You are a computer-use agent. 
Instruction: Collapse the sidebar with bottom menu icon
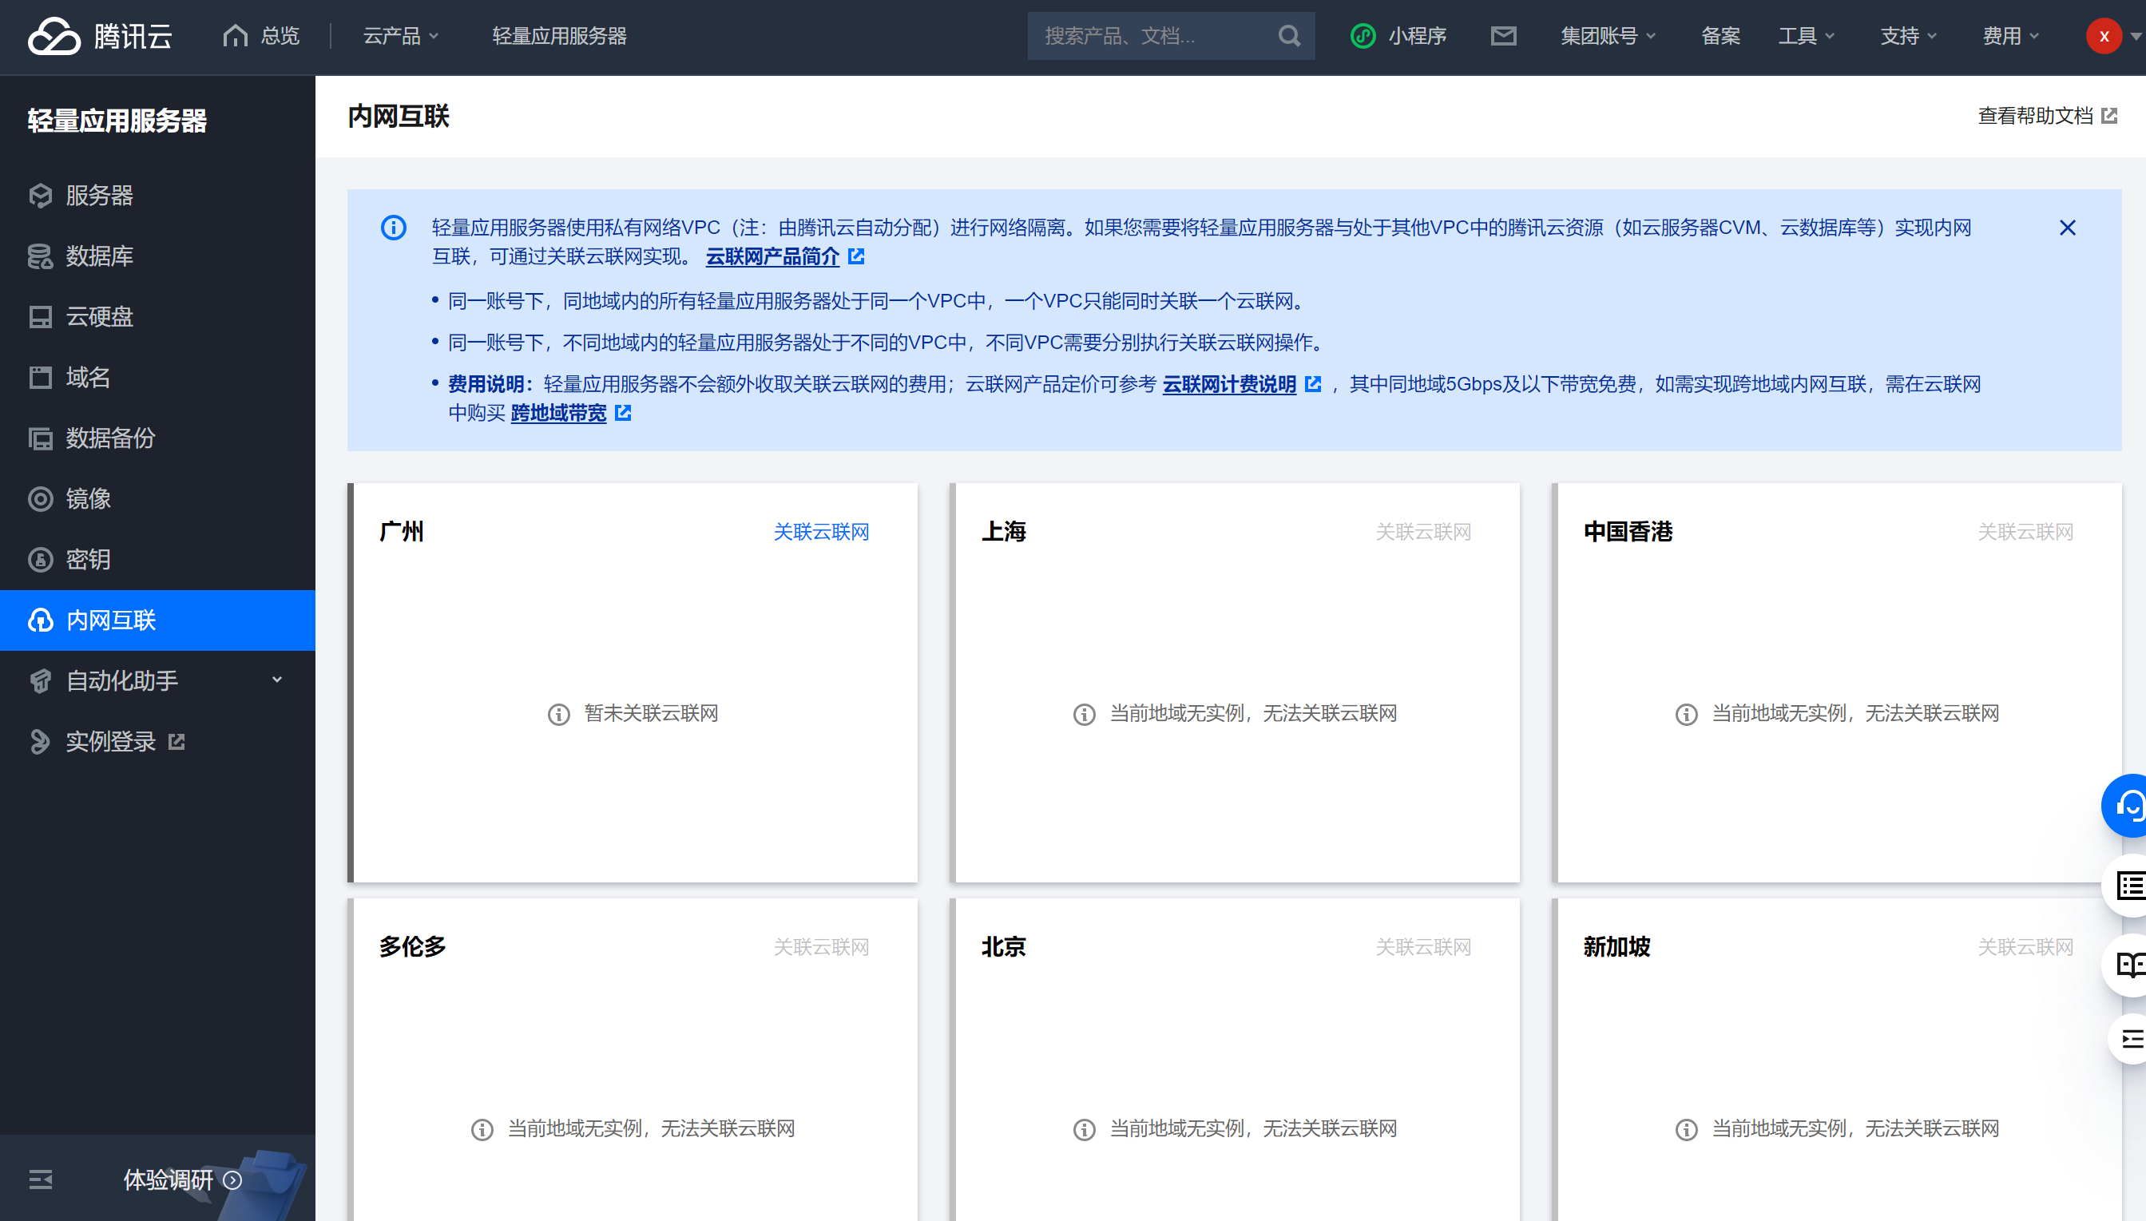click(x=40, y=1180)
